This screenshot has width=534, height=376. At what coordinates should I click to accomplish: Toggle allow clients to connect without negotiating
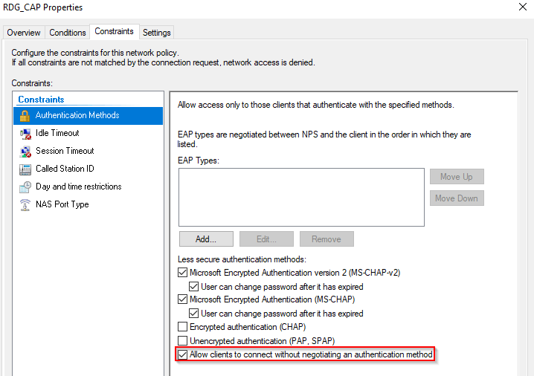click(x=183, y=354)
